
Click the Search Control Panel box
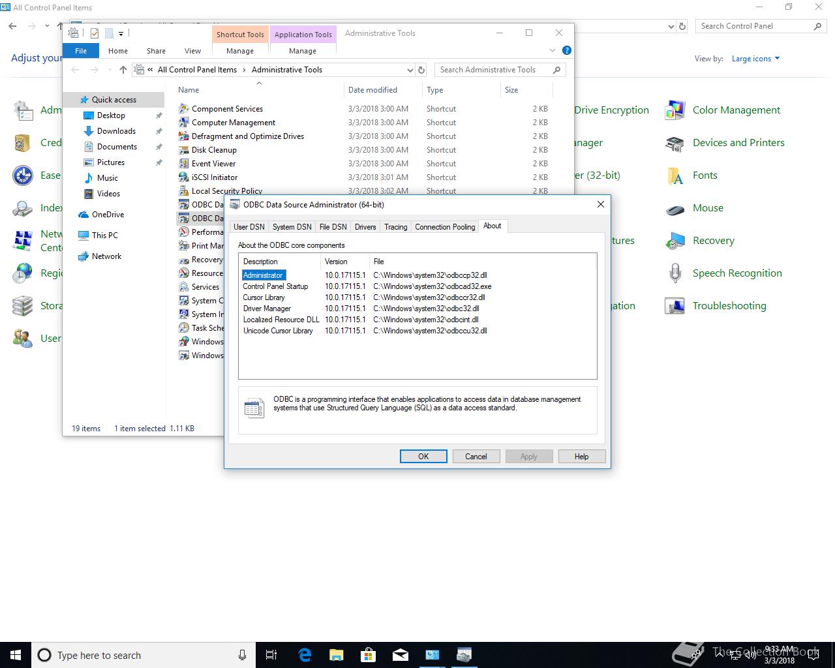tap(760, 26)
